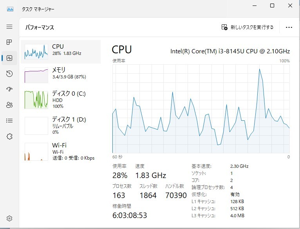Screen dimensions: 300x229
Task: Open the three-dot more options menu
Action: tap(289, 27)
